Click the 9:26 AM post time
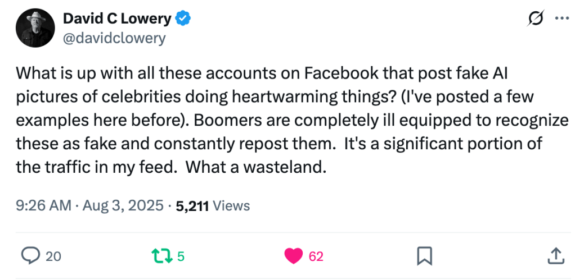Image resolution: width=575 pixels, height=280 pixels. click(43, 206)
